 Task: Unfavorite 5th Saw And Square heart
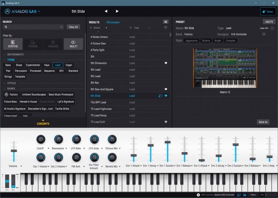166,89
